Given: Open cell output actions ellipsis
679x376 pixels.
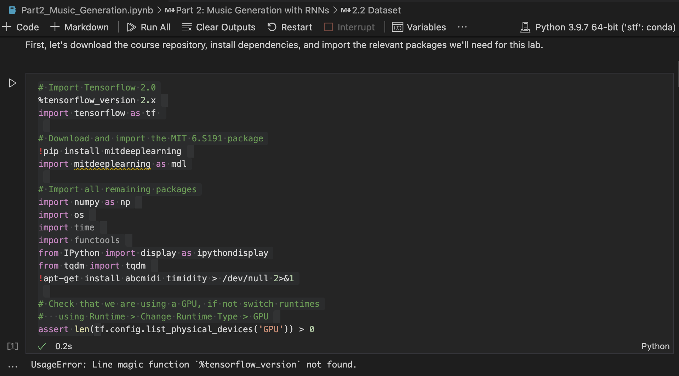Looking at the screenshot, I should coord(13,365).
